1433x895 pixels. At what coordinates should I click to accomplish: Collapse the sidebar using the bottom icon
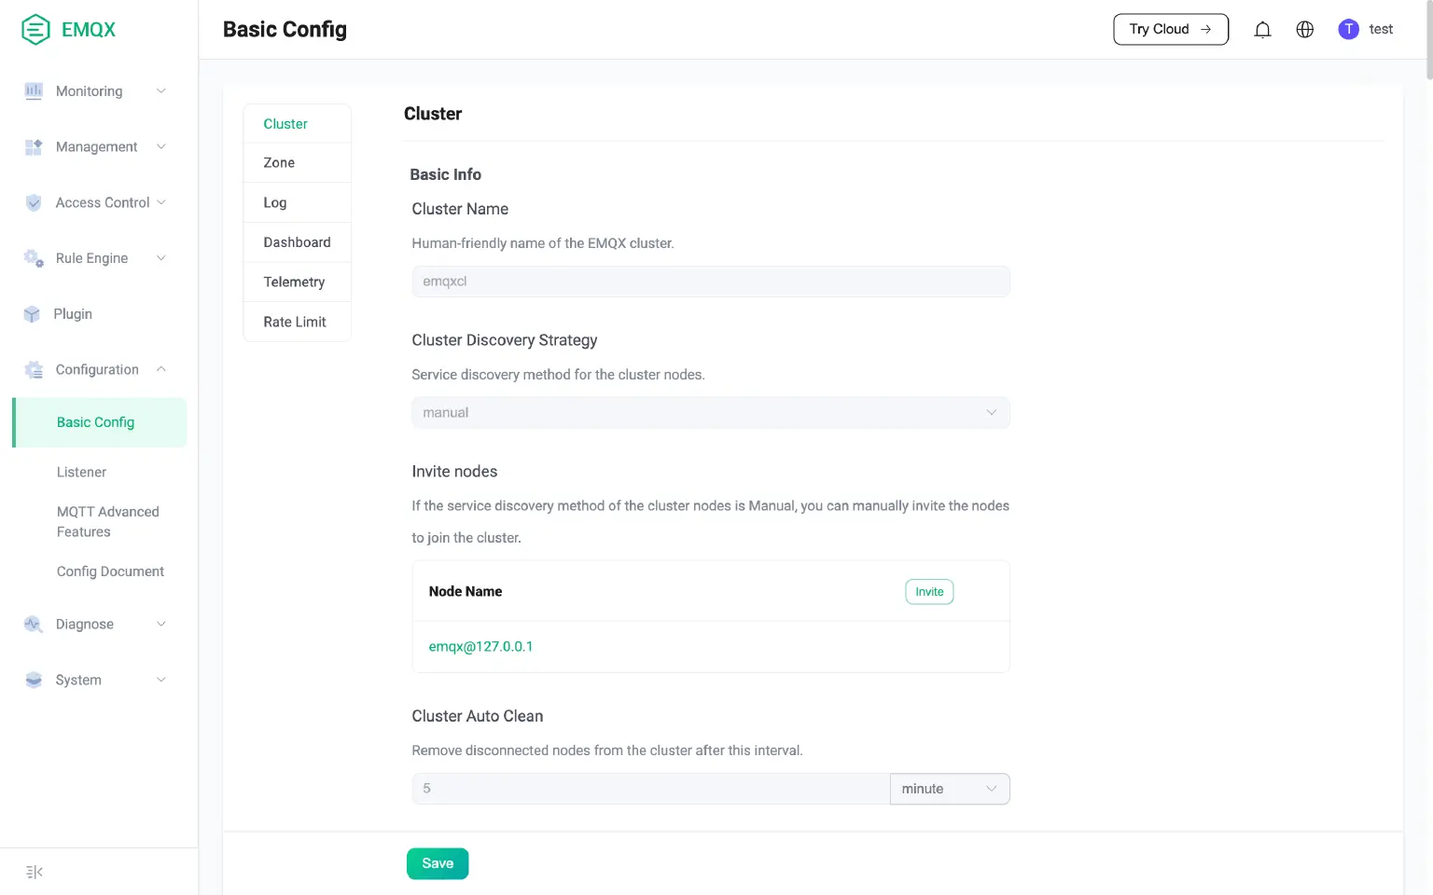(35, 872)
